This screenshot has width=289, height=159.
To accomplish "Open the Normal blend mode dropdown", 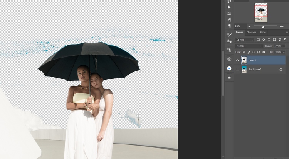I will (x=249, y=46).
